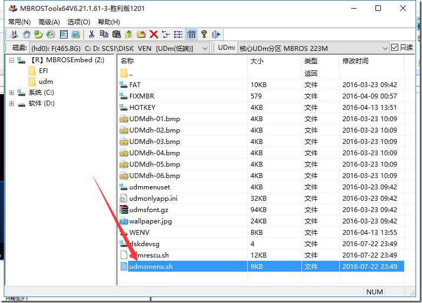Select the udmmenuset file
Image resolution: width=422 pixels, height=303 pixels.
coord(149,187)
